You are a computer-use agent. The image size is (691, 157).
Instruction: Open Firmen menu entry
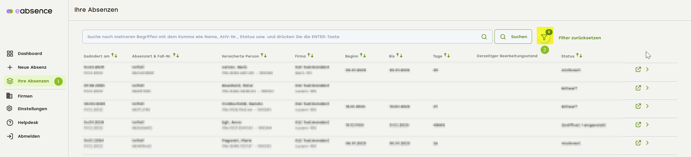(x=25, y=96)
